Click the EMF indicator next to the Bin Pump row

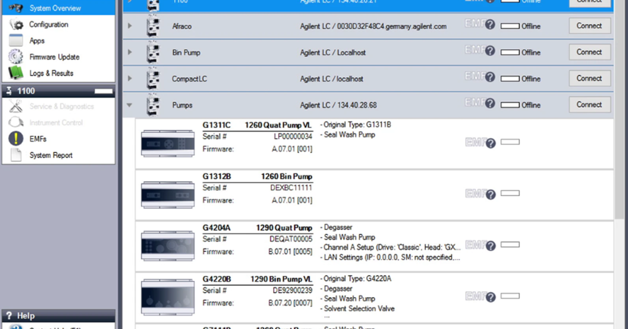click(491, 51)
